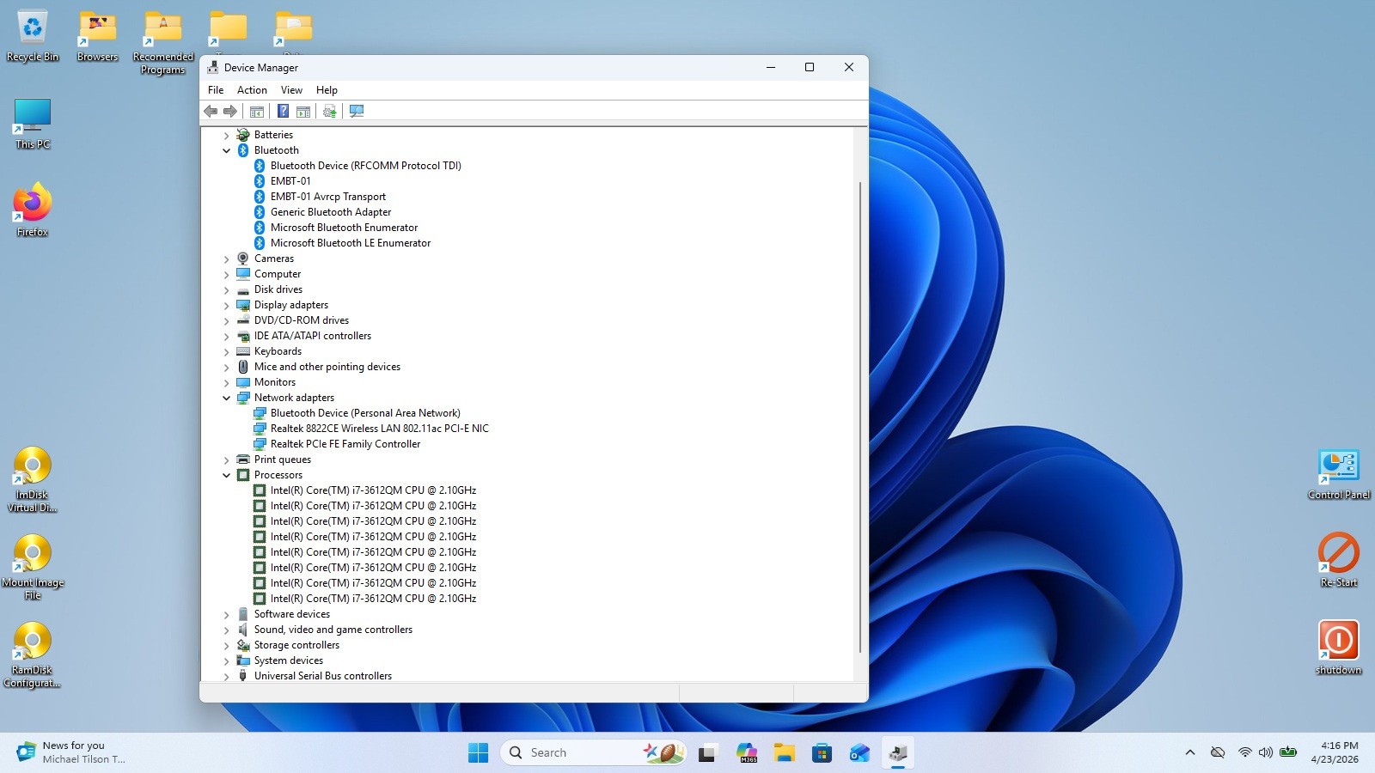
Task: Collapse the Bluetooth category
Action: click(227, 151)
